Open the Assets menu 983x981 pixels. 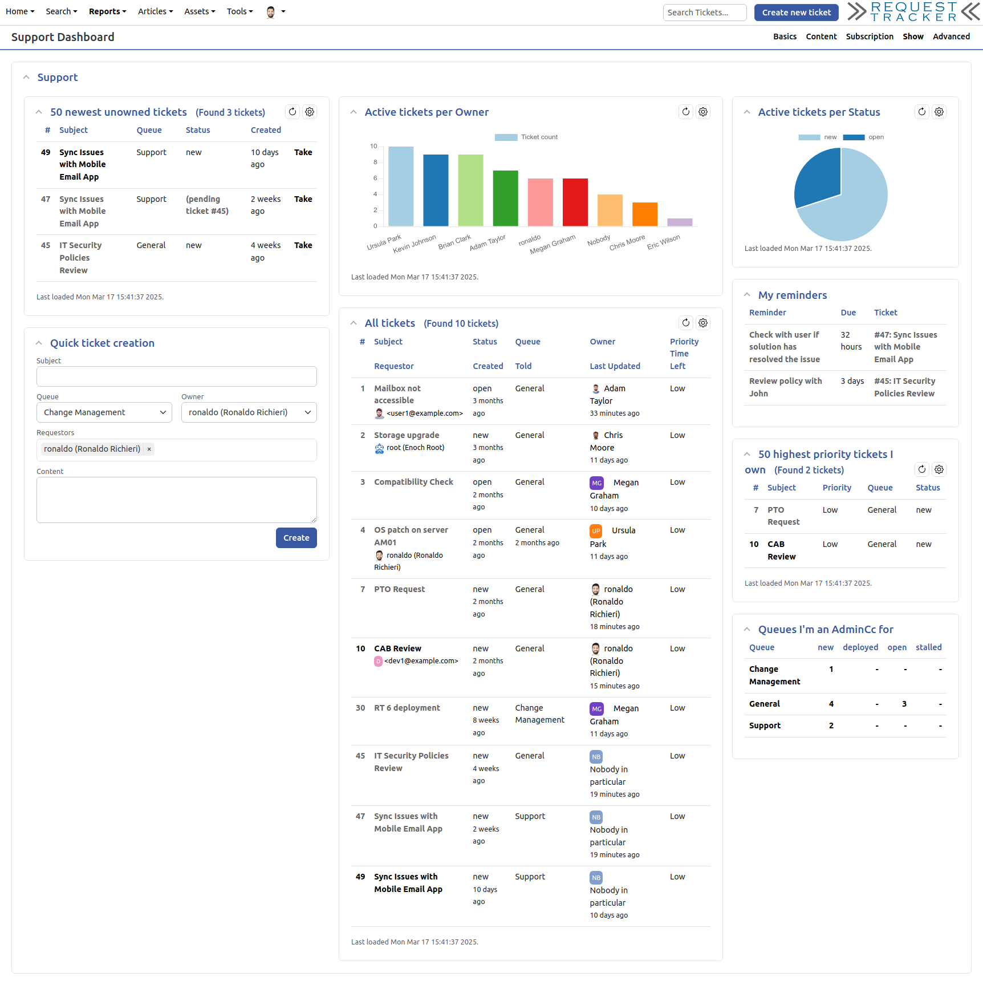200,11
